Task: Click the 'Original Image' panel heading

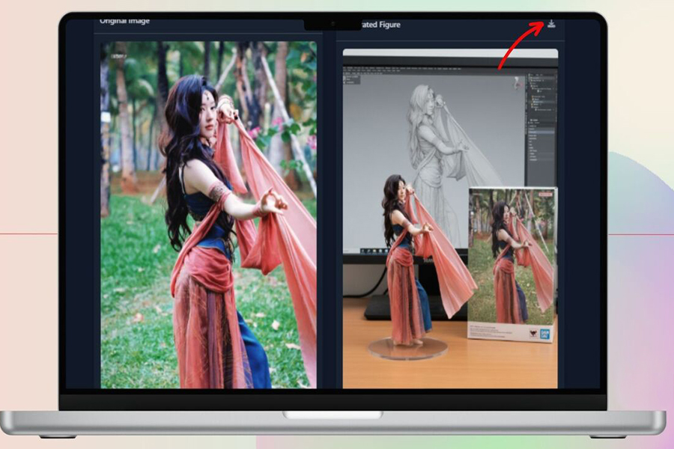Action: pos(124,21)
